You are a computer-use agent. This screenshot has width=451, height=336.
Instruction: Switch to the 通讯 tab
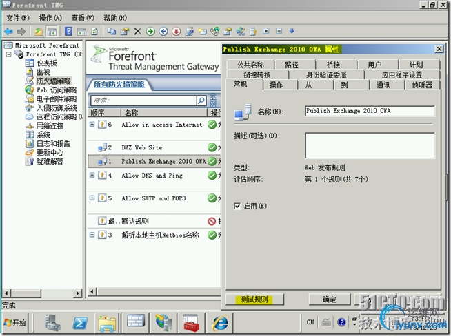click(383, 85)
